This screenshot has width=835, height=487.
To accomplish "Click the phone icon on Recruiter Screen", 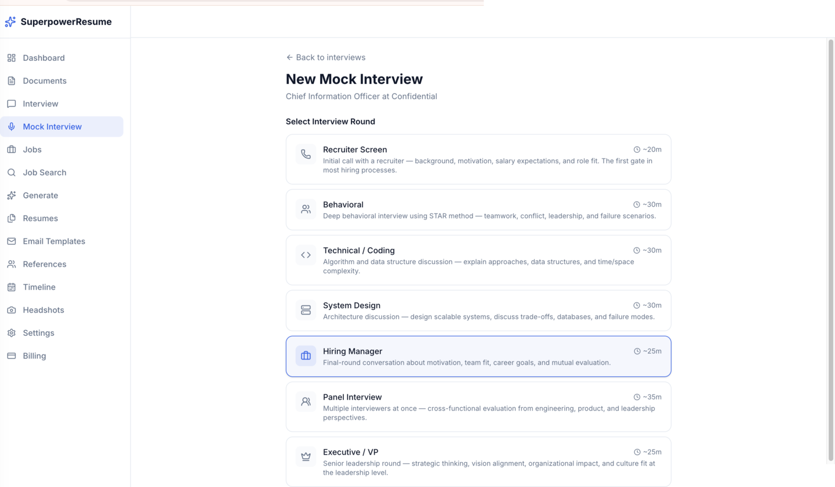I will (x=306, y=154).
